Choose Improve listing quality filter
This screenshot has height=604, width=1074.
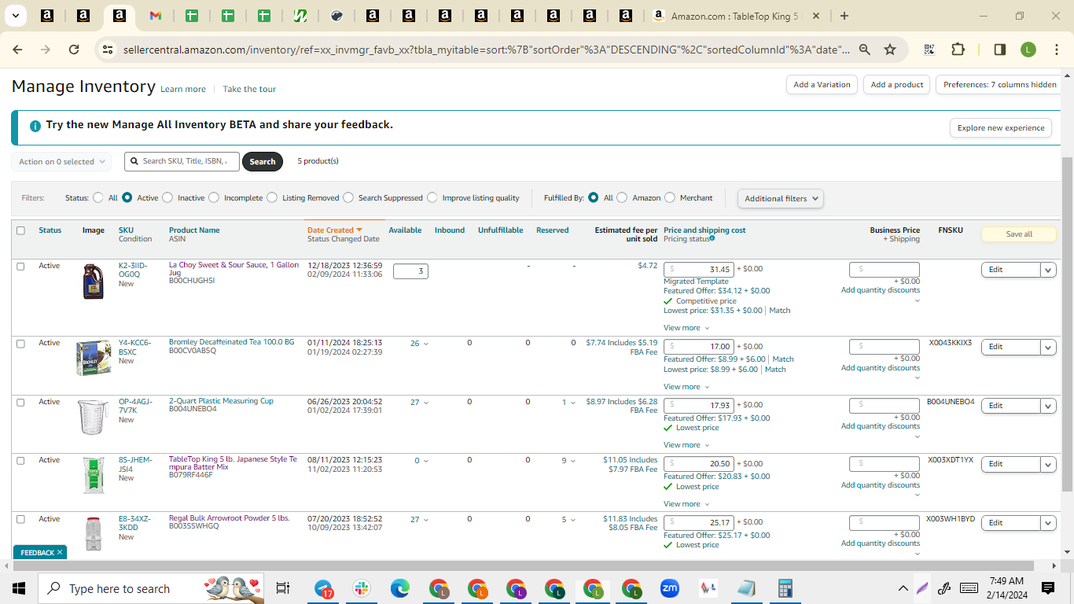click(x=432, y=198)
